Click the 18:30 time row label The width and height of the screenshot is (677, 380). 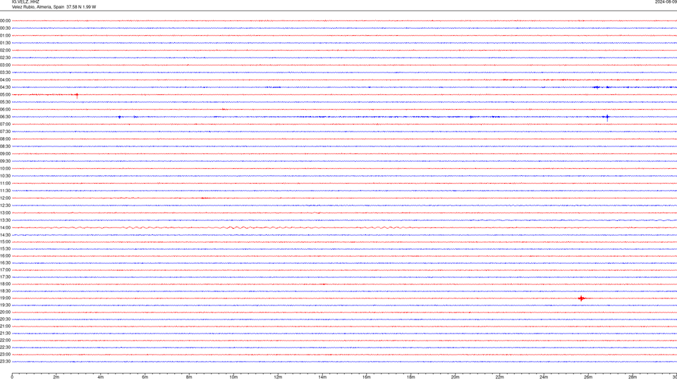5,291
